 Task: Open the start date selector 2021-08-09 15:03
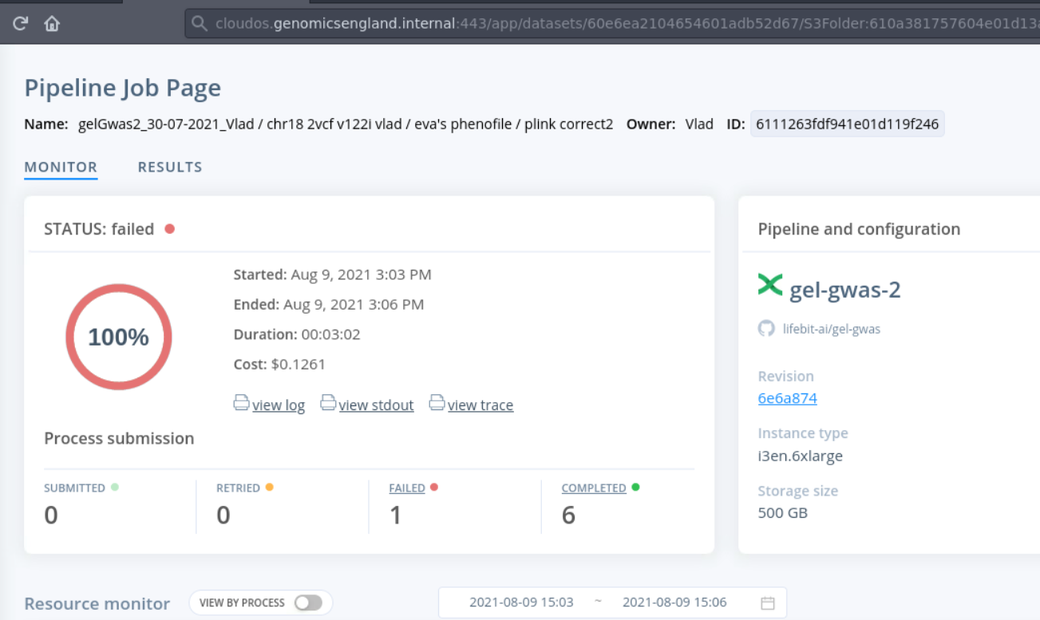[x=521, y=602]
